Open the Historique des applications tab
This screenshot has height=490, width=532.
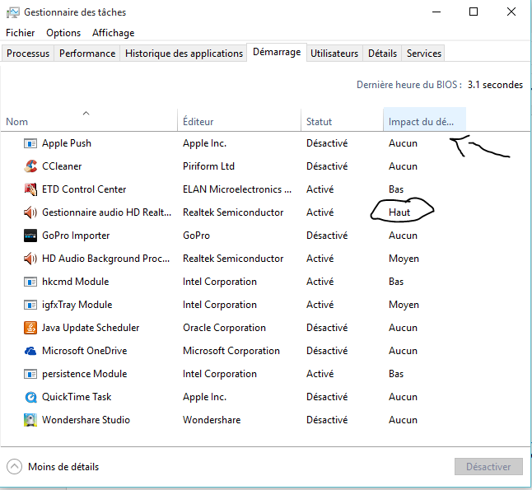pyautogui.click(x=184, y=54)
